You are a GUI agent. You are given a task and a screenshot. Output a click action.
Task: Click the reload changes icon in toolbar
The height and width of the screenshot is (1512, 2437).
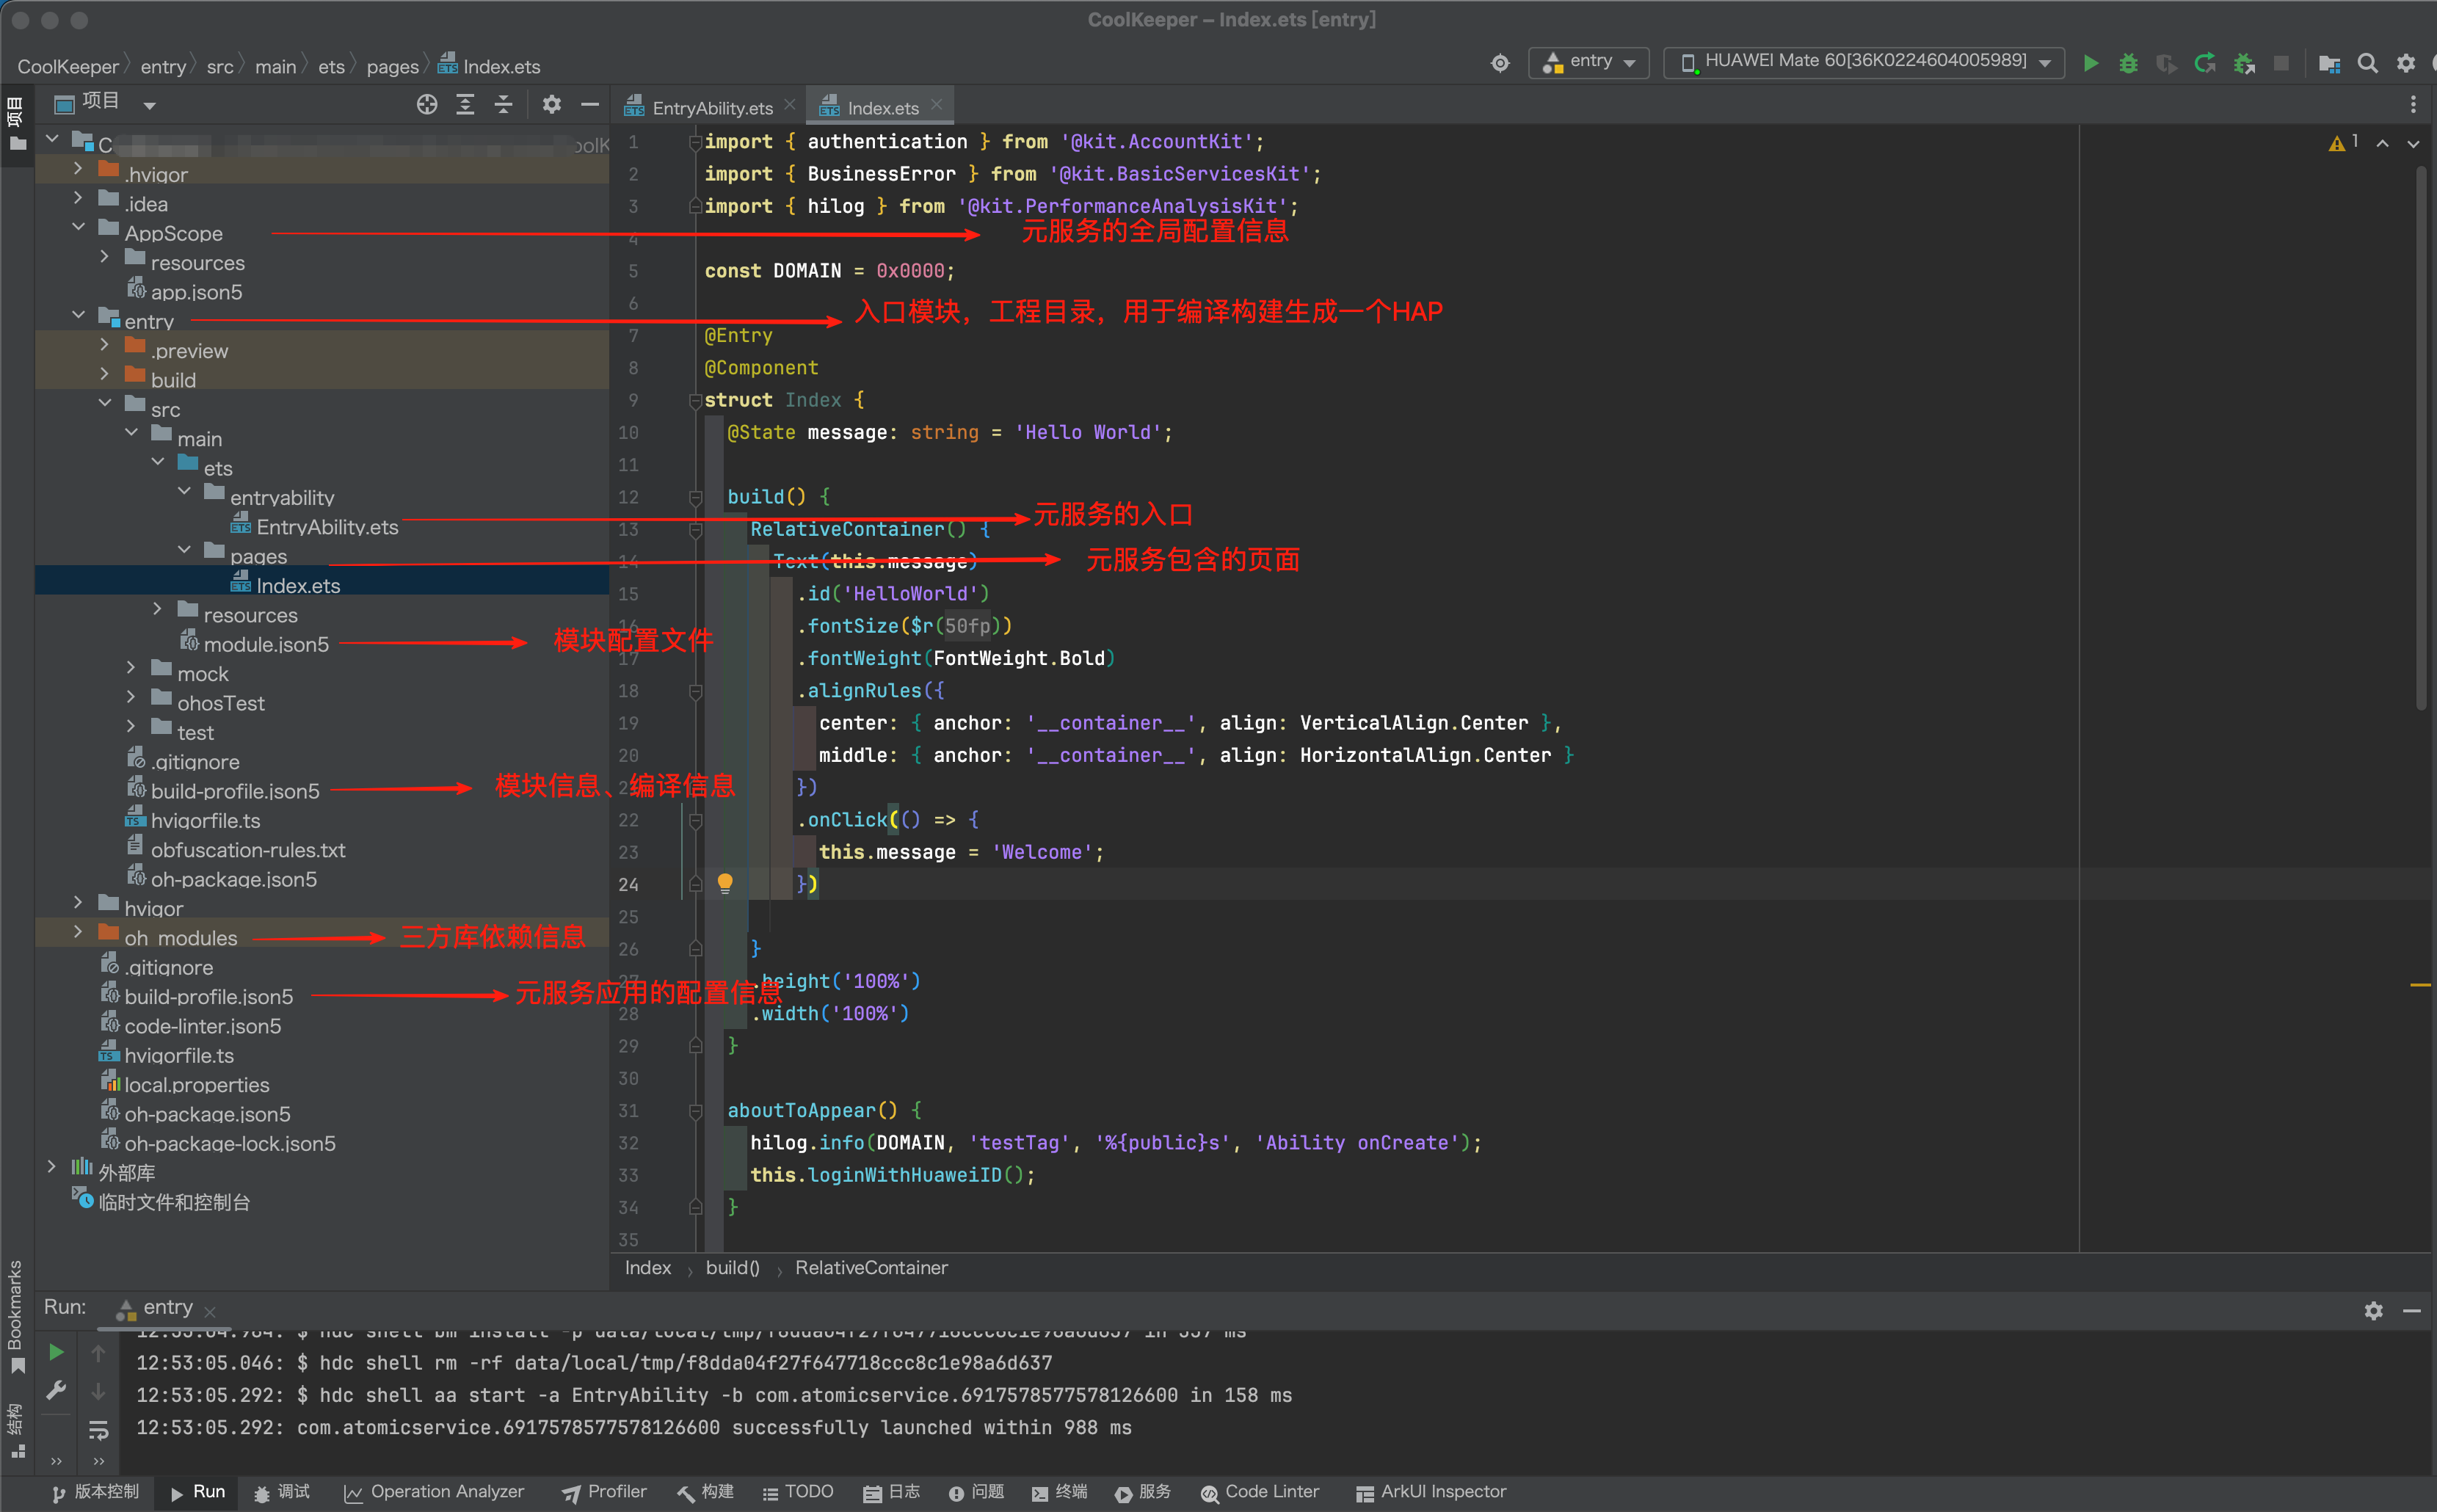point(2205,64)
